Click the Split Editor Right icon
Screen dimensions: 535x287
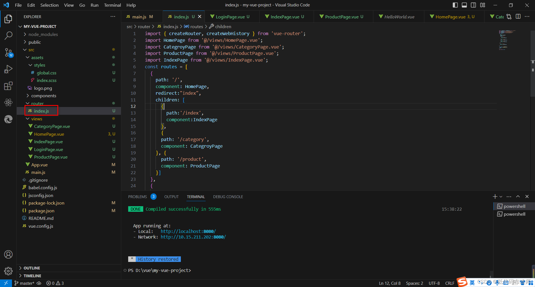(x=518, y=16)
